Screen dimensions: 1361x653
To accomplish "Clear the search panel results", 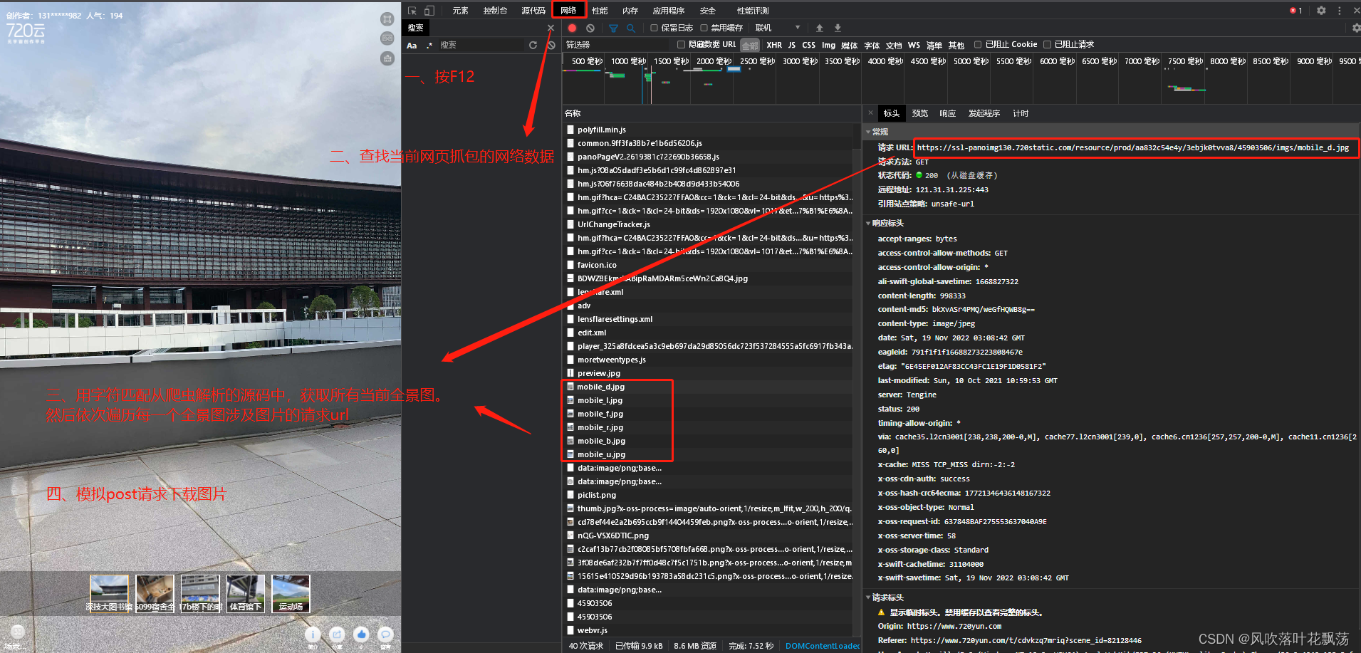I will point(551,45).
